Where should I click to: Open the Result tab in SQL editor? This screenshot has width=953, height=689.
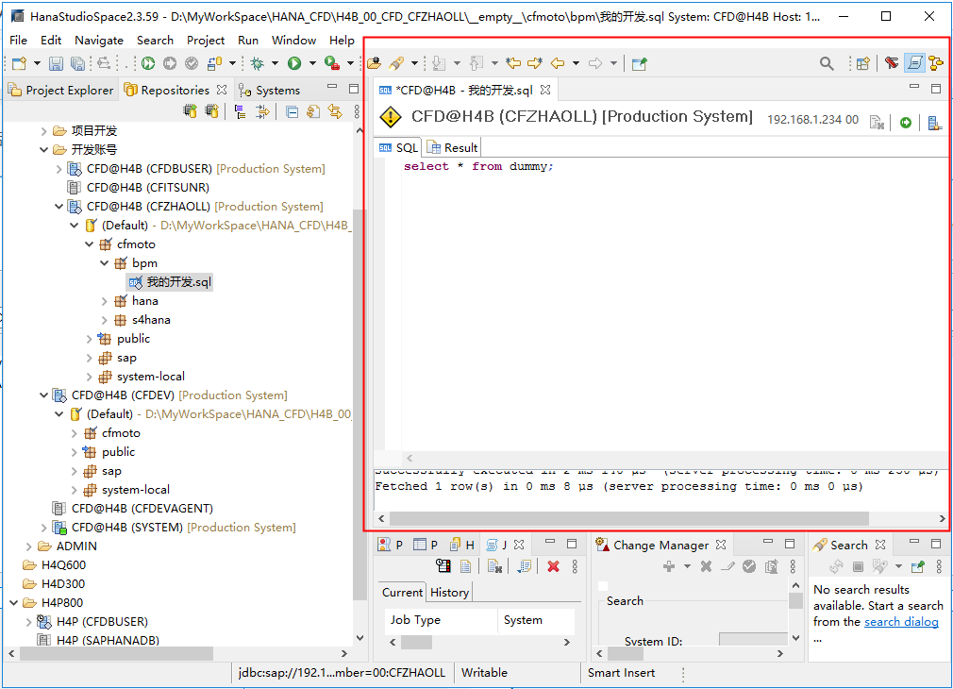453,148
